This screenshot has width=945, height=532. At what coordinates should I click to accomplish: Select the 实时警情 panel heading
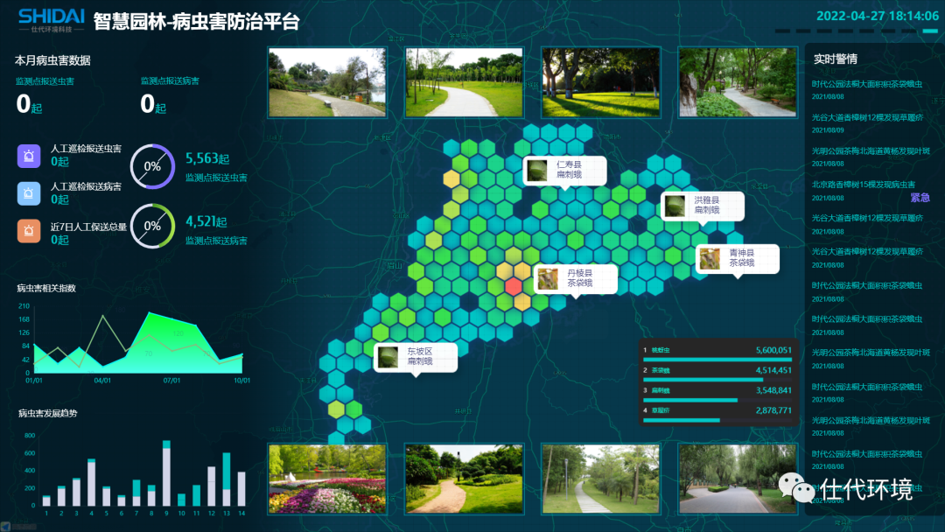click(x=835, y=59)
